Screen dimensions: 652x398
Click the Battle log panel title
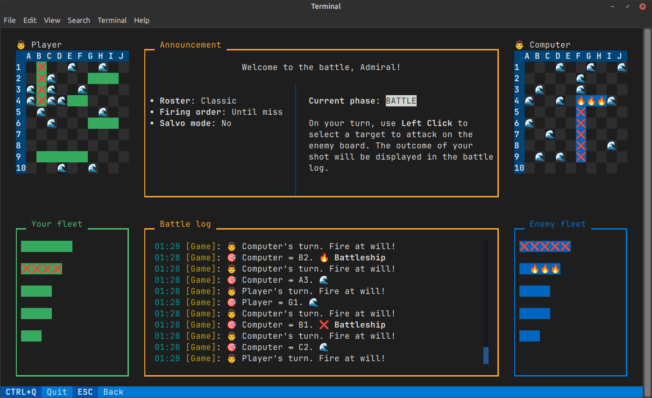click(x=185, y=224)
